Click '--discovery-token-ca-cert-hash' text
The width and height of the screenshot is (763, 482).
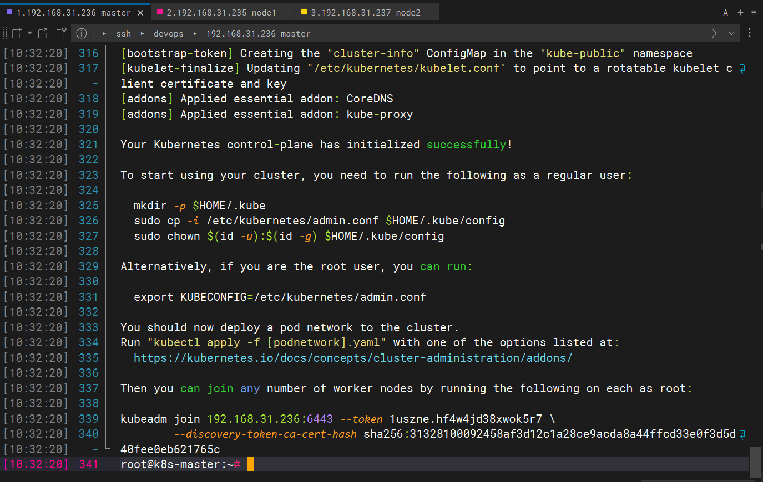[265, 434]
